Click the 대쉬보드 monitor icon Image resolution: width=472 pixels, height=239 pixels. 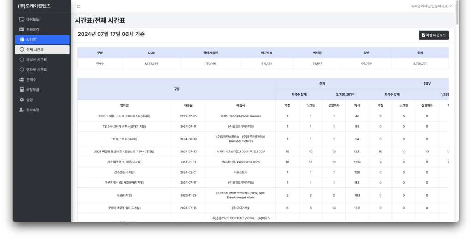(22, 19)
